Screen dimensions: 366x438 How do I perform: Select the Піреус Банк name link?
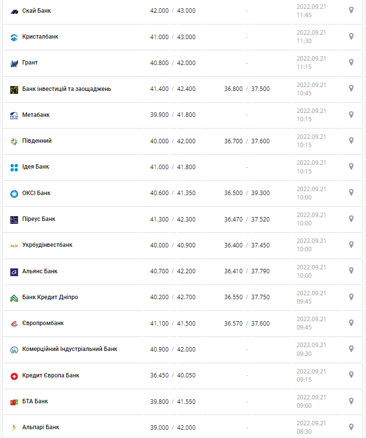39,219
